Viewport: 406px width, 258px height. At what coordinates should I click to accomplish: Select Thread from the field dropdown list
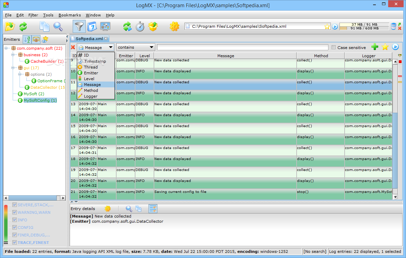(96, 67)
